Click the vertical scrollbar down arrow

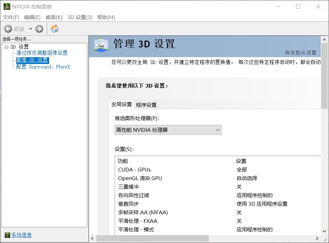tap(325, 231)
